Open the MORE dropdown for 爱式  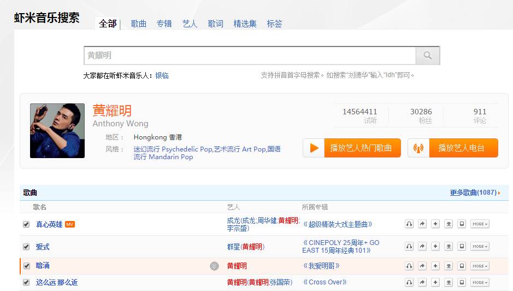[480, 247]
